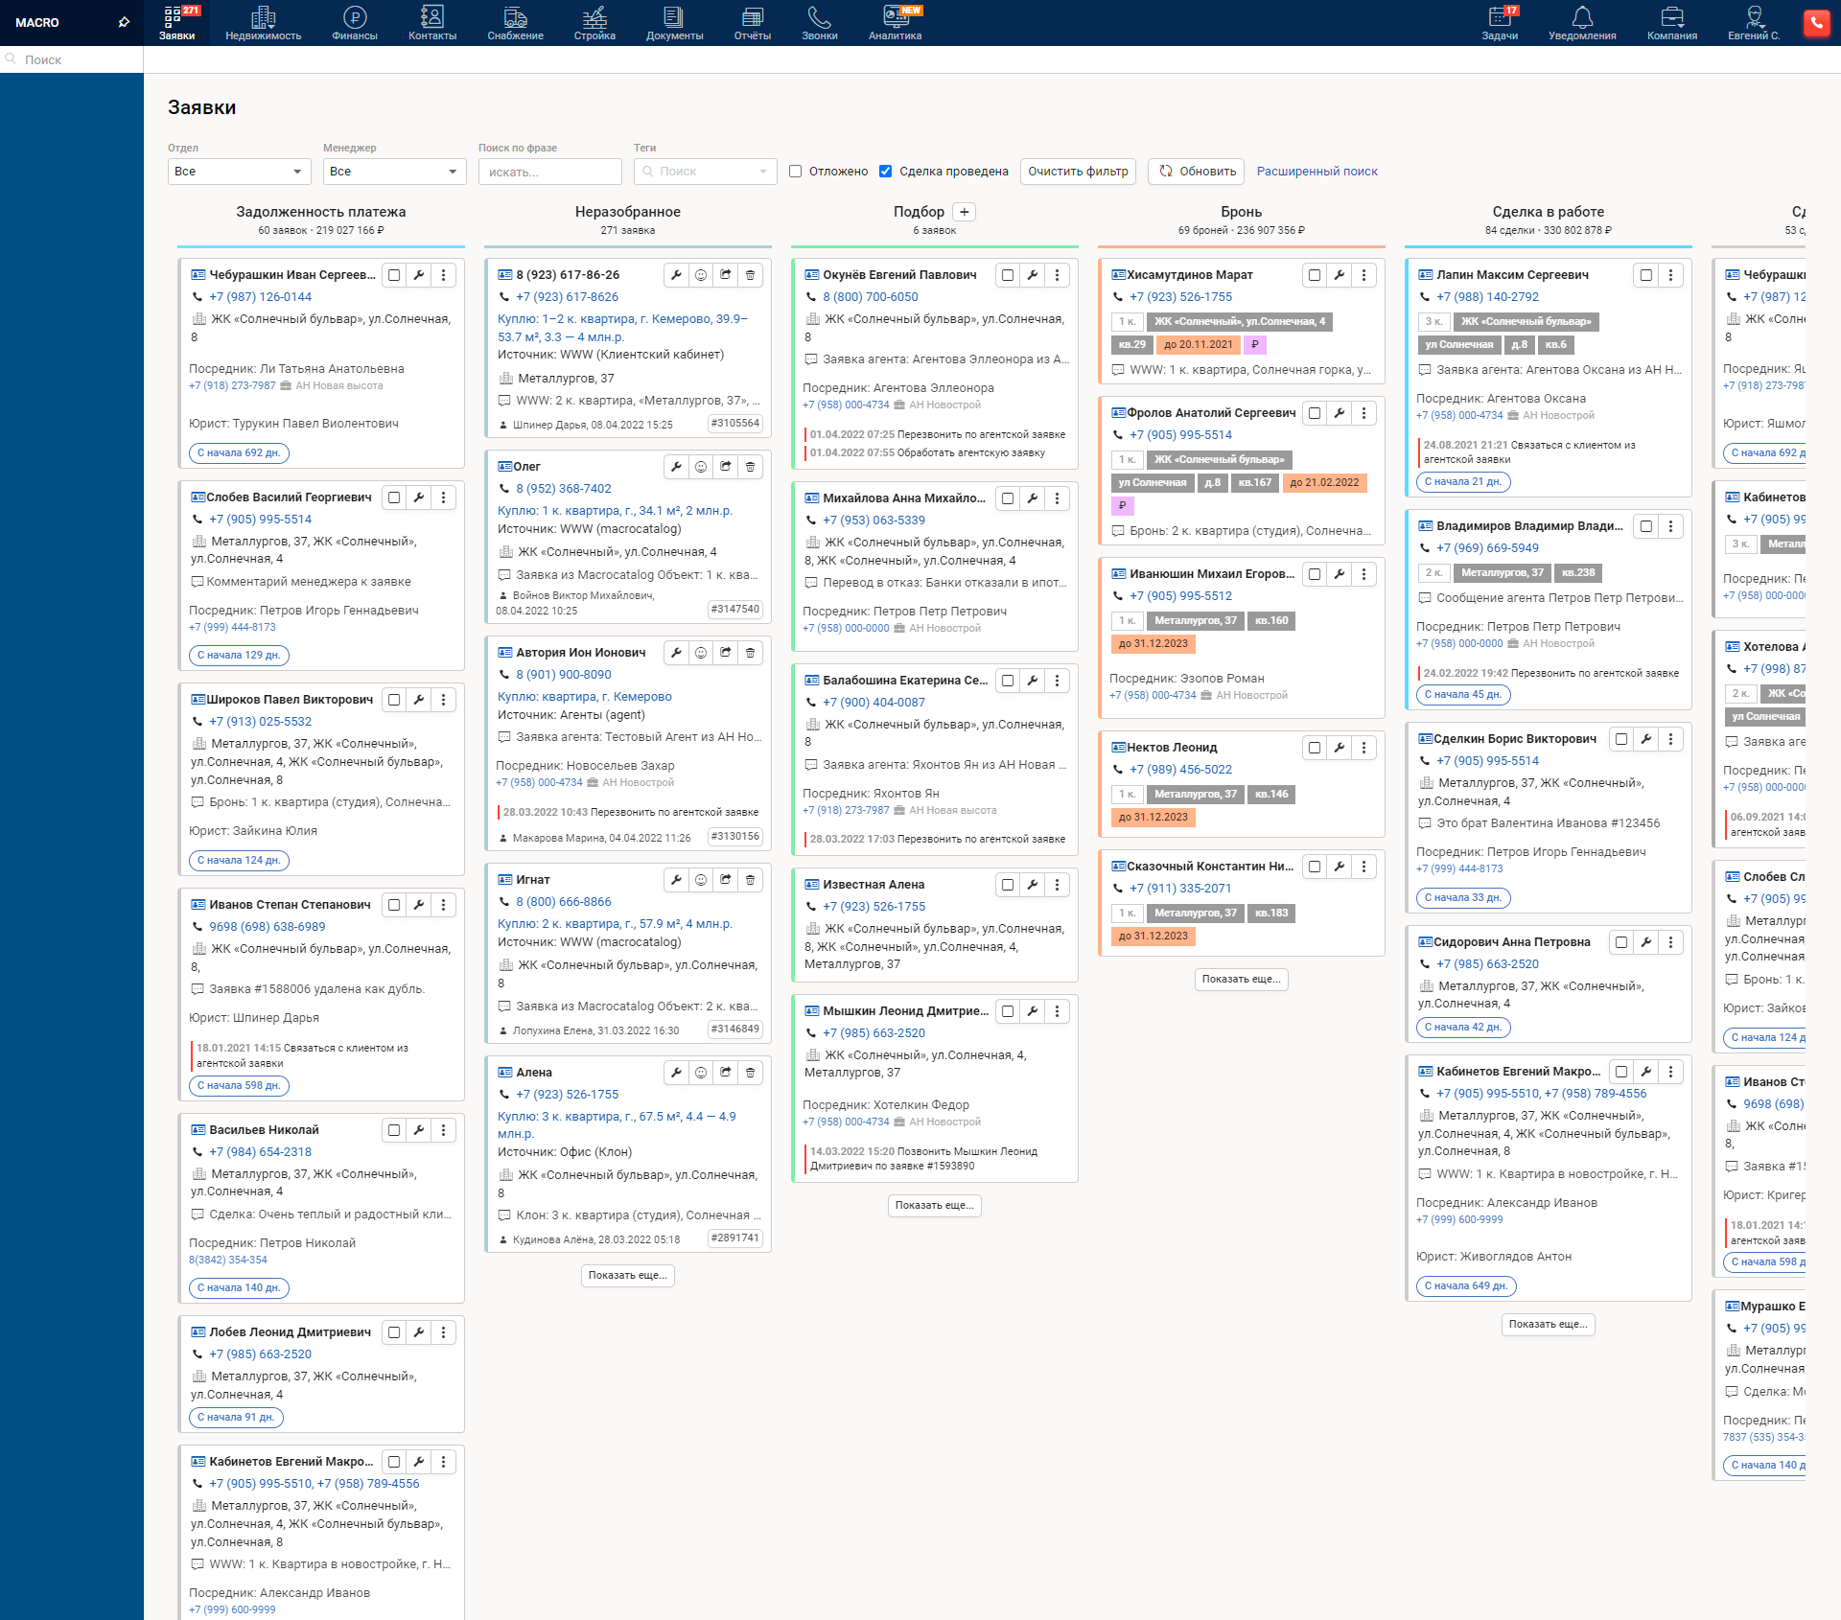
Task: Open Расширенный поиск link
Action: pos(1317,172)
